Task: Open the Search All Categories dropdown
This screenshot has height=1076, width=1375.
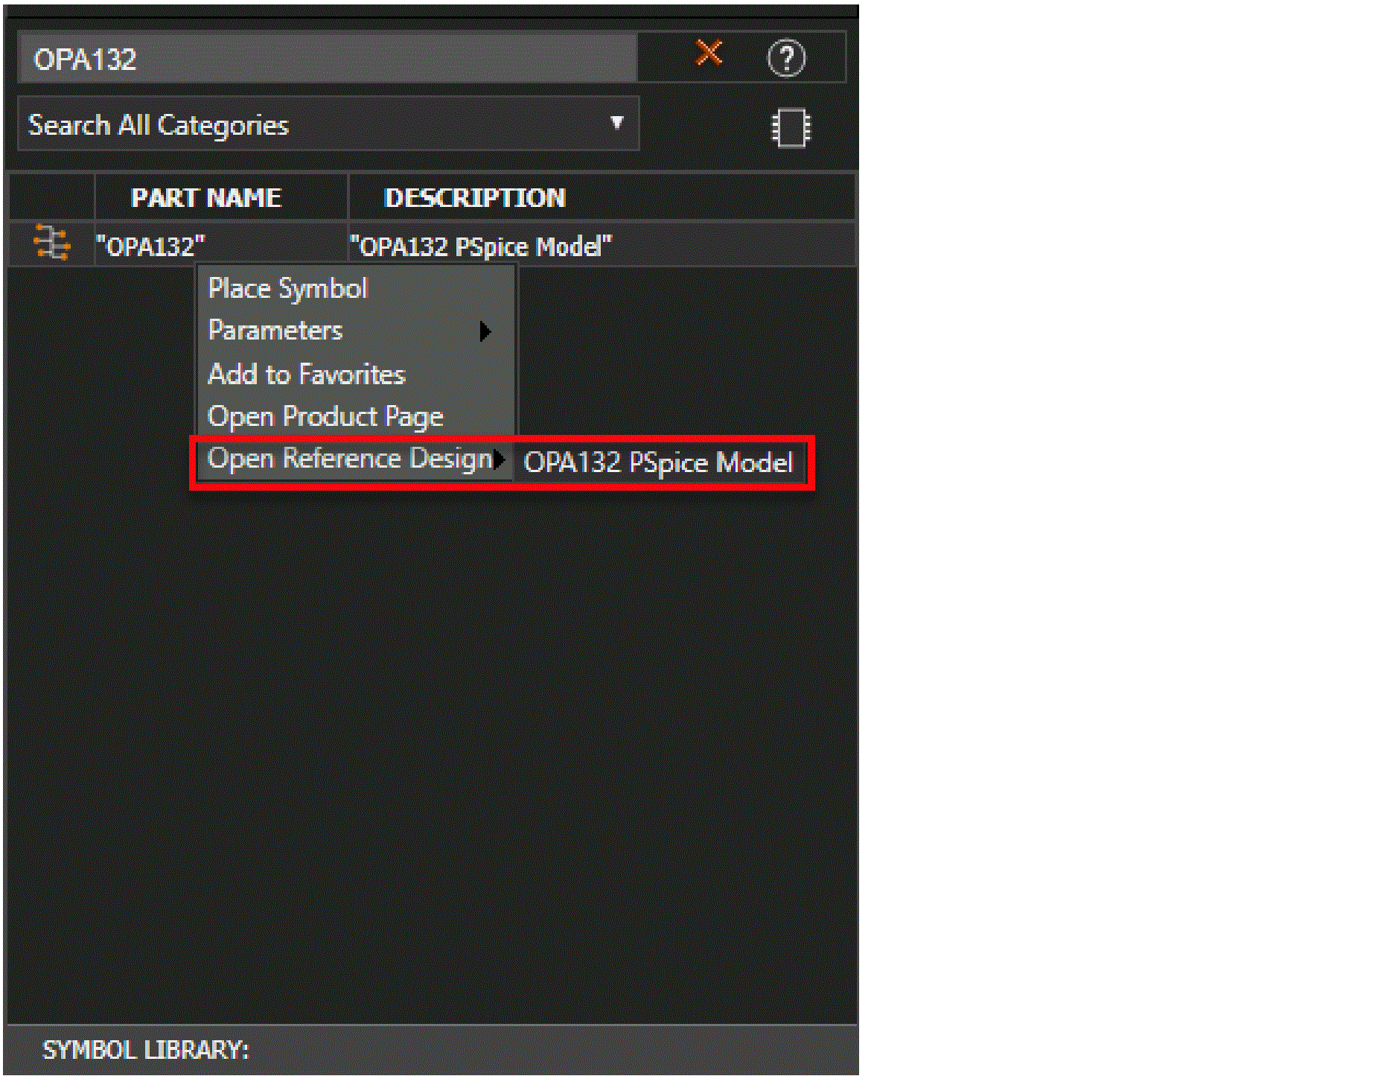Action: click(x=328, y=124)
